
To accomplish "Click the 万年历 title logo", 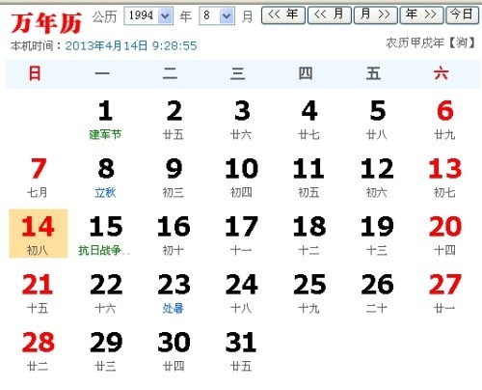I will pyautogui.click(x=46, y=23).
